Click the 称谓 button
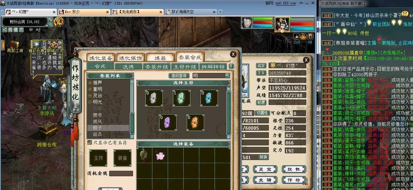Viewport: 413px width, 190px height. [261, 102]
